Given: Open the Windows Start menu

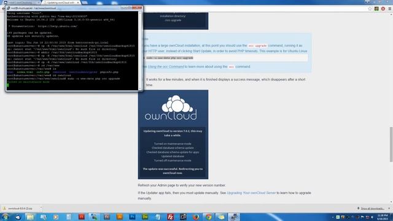Looking at the screenshot, I should click(5, 217).
